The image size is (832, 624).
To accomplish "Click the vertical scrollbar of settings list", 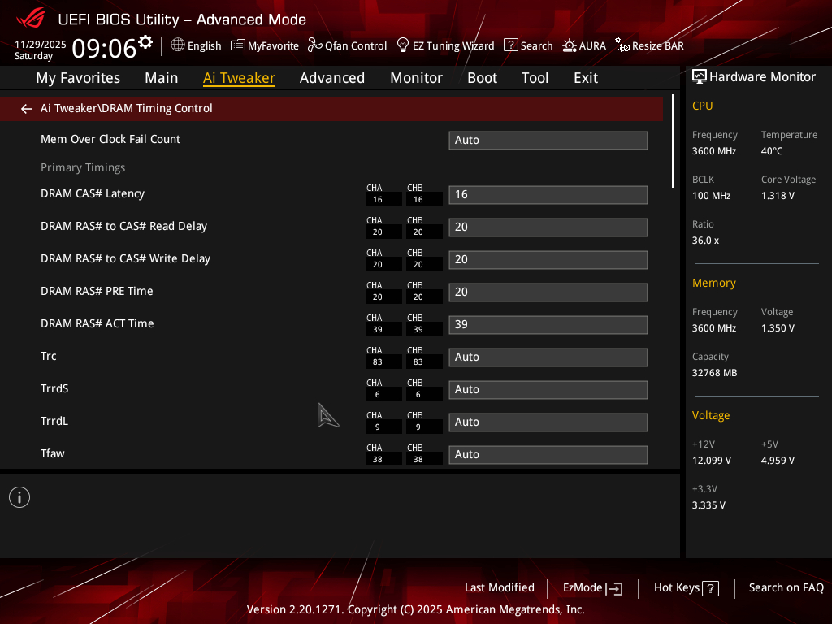I will coord(673,141).
